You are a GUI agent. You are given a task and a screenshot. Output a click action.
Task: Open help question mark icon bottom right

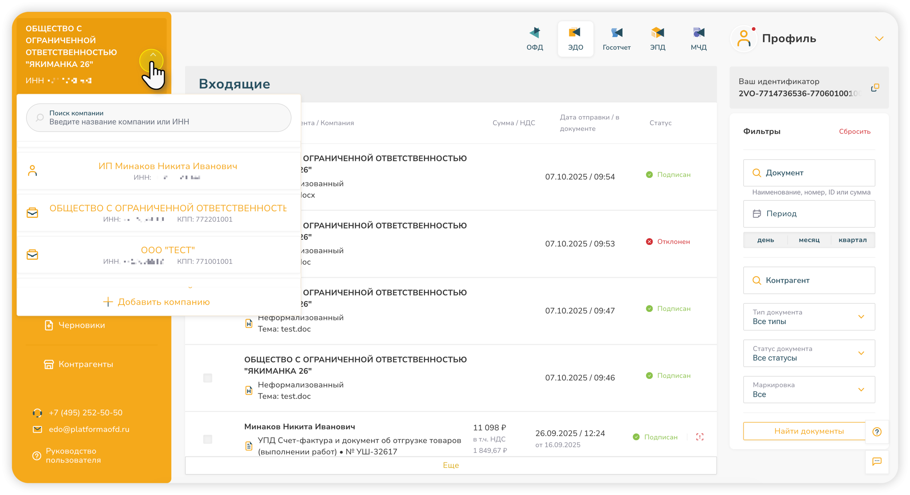(x=877, y=431)
